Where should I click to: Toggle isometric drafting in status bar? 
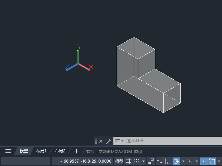pos(190,161)
